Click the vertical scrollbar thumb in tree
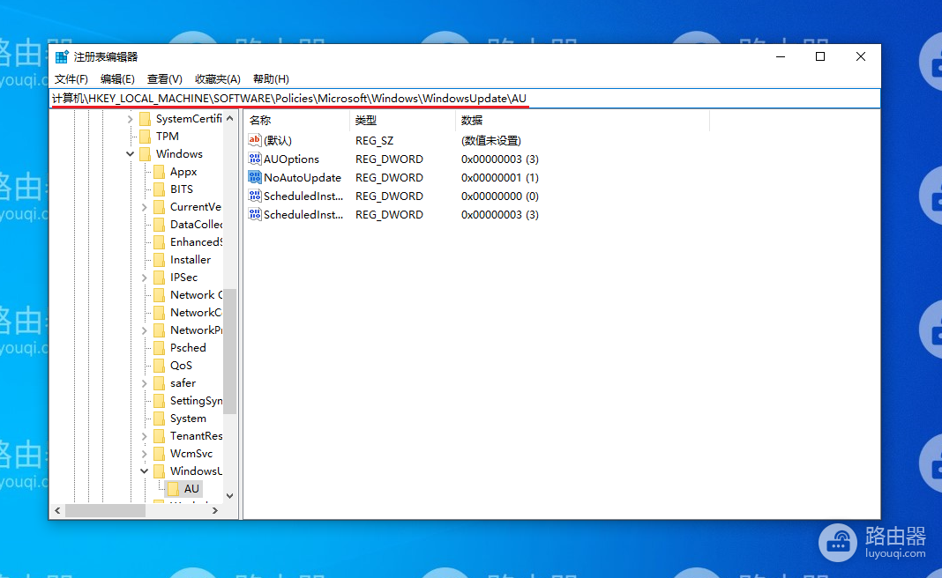 (229, 352)
